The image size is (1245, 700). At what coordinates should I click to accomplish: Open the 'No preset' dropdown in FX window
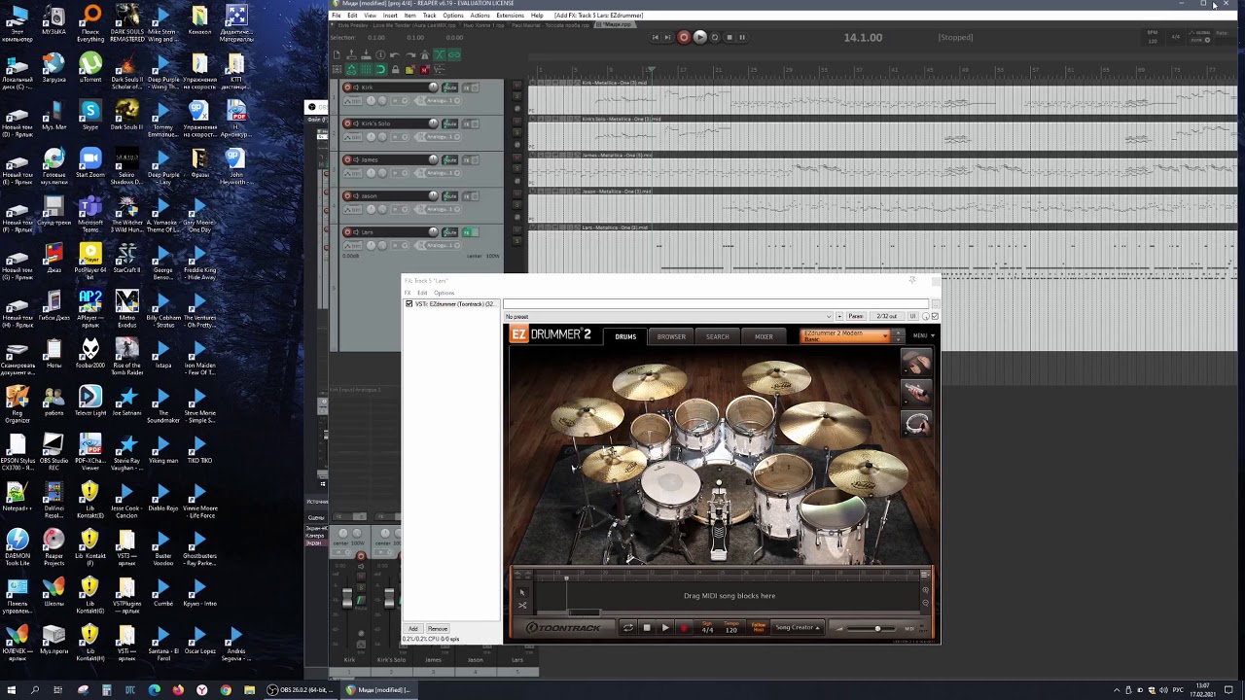pyautogui.click(x=668, y=316)
